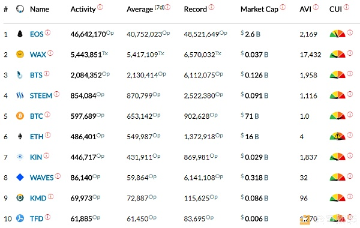Click the info icon beside AVI header
Screen dimensions: 360x228
pyautogui.click(x=316, y=7)
